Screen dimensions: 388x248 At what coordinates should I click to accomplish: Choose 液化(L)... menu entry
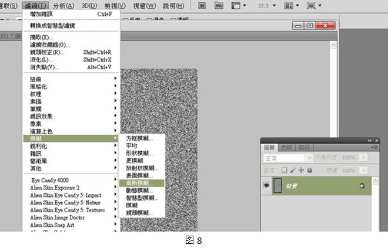click(71, 60)
